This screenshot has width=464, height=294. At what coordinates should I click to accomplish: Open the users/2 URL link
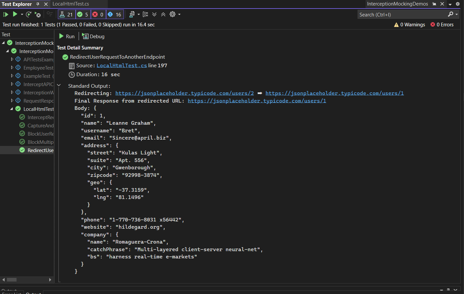[185, 93]
